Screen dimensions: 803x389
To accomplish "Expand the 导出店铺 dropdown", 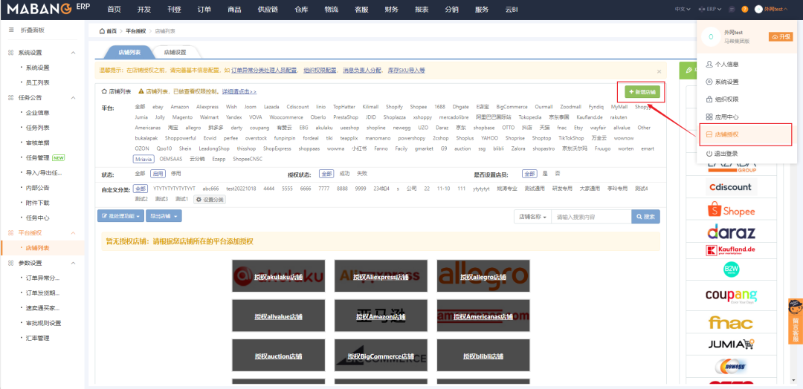I will [163, 217].
